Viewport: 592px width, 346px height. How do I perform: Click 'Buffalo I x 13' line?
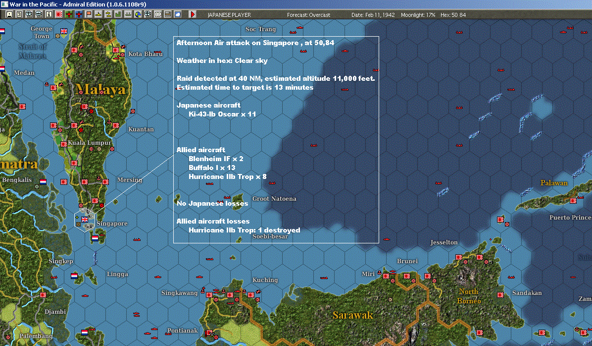pos(212,168)
